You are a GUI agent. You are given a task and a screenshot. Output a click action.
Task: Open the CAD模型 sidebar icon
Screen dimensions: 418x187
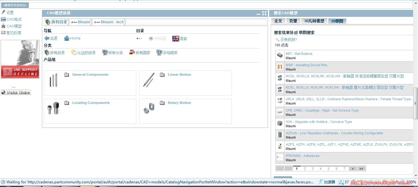click(x=3, y=26)
